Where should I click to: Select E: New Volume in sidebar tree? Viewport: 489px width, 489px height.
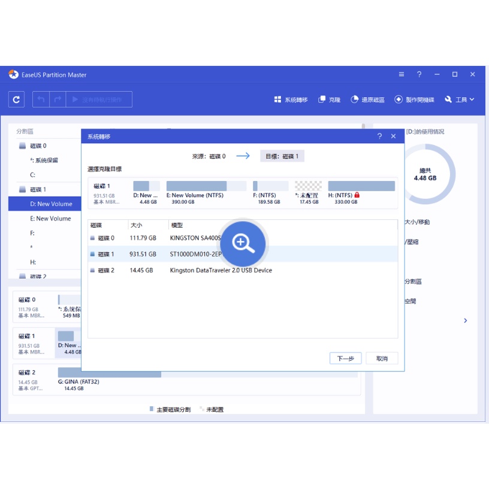click(x=50, y=219)
